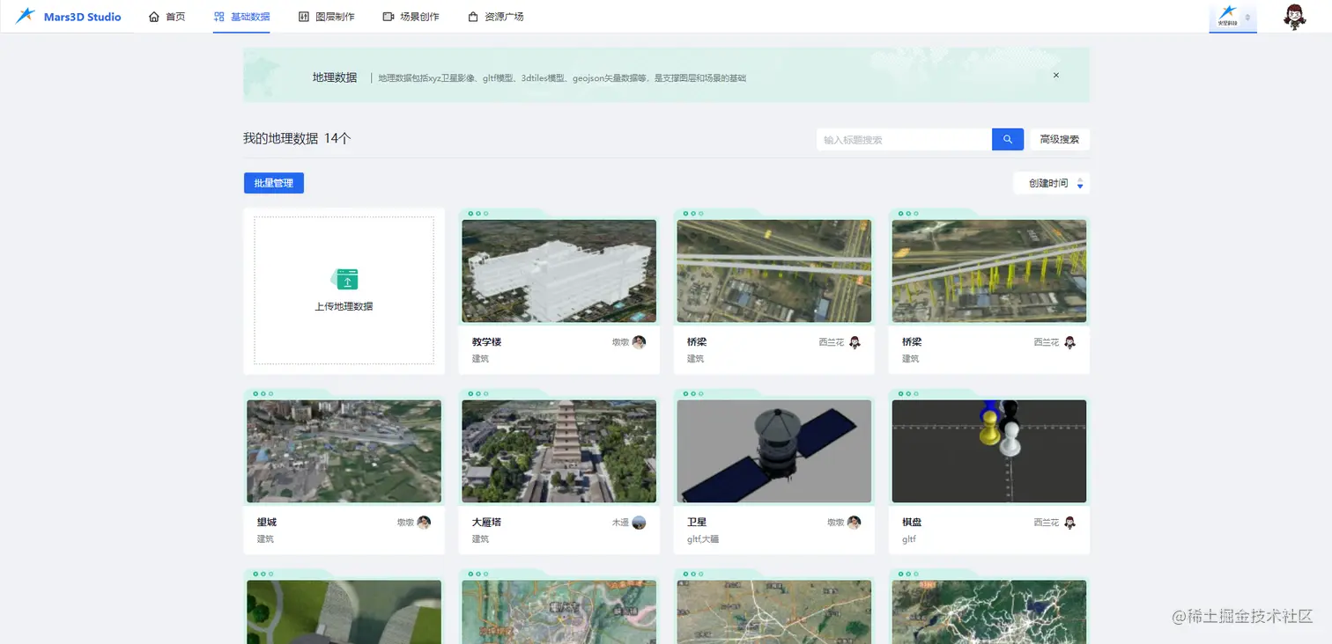Screen dimensions: 1332x644
Task: Click the 火星科技 team logo
Action: 1226,17
